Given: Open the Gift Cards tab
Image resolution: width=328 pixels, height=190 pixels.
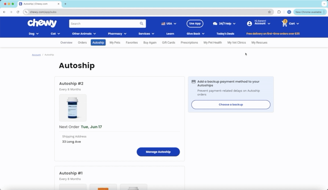Looking at the screenshot, I should 169,42.
